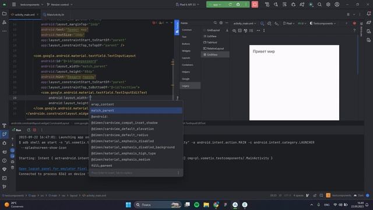Image resolution: width=373 pixels, height=210 pixels.
Task: Open Search Everywhere magnifier
Action: (319, 5)
